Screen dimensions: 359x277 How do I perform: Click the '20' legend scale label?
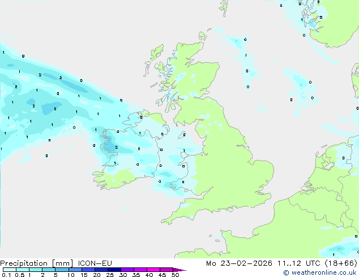tap(97, 275)
